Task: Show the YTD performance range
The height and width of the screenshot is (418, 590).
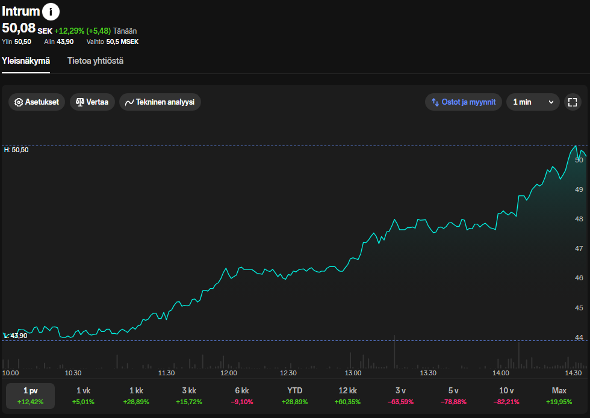Action: 294,396
